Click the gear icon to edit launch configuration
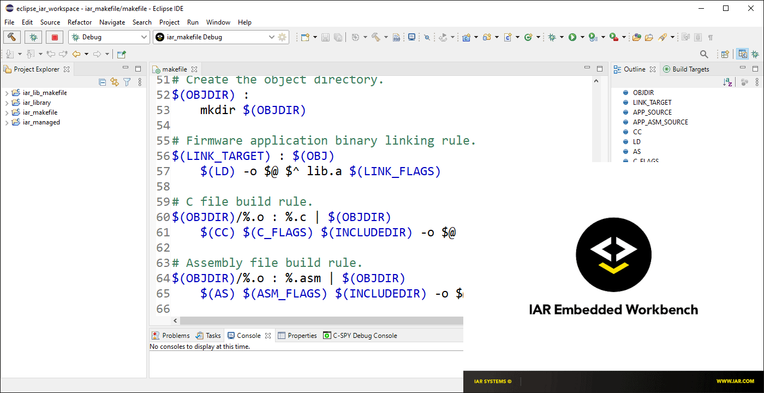The width and height of the screenshot is (764, 393). (282, 37)
